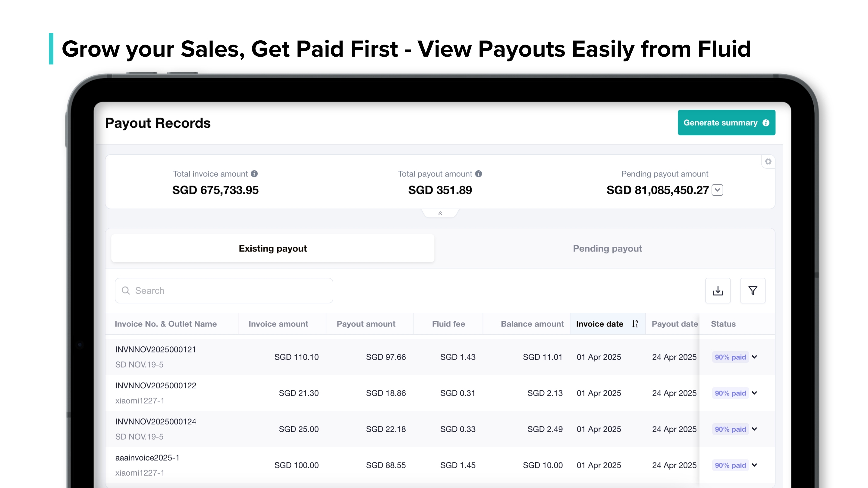
Task: Click info icon beside Total invoice amount
Action: 254,174
